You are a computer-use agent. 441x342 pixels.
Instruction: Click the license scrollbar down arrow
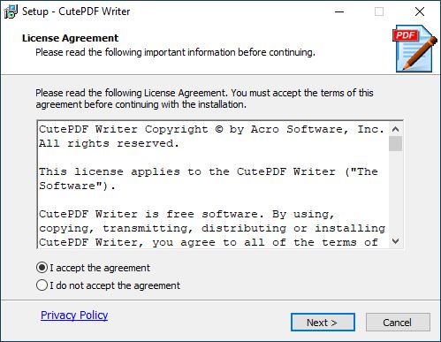click(x=396, y=241)
